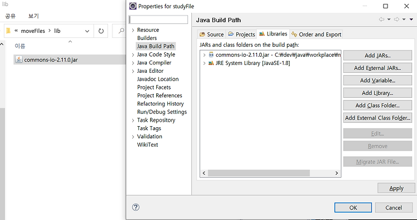Select WikiText in the tree
417x220 pixels.
click(147, 145)
